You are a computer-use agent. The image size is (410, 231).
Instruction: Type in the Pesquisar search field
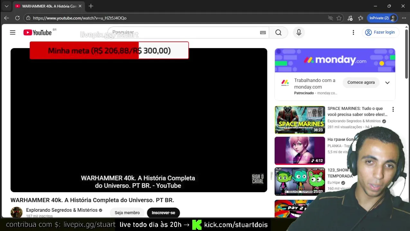click(x=188, y=32)
